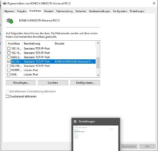Open Konfigurieren... port settings
This screenshot has height=151, width=158.
[x=85, y=83]
